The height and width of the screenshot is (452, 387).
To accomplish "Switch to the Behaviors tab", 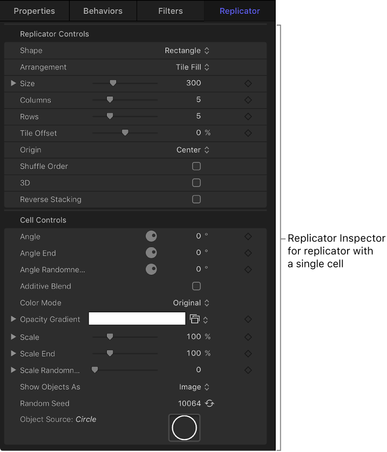I will [x=102, y=10].
